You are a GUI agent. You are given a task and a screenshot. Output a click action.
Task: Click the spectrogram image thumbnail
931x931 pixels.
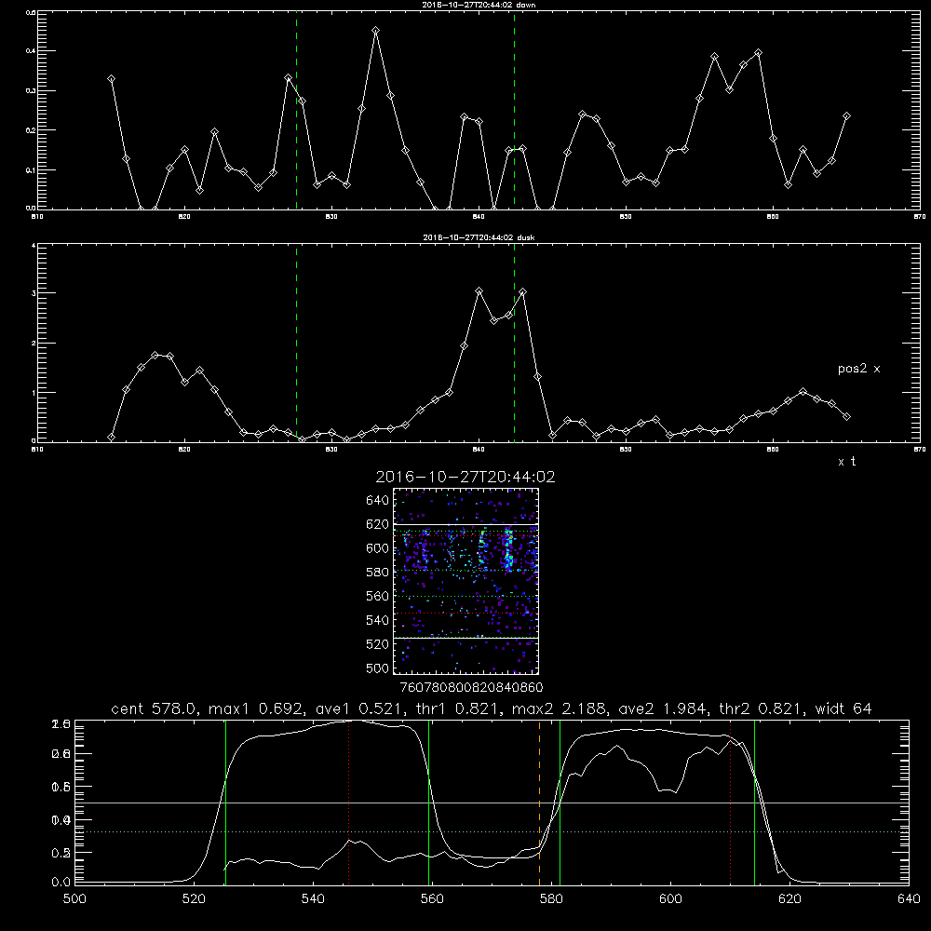point(466,581)
